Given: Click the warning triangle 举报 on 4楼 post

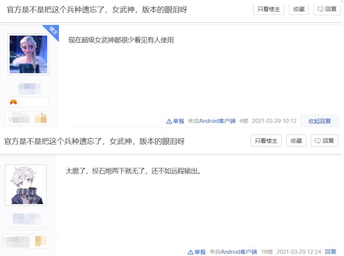Looking at the screenshot, I should [x=175, y=121].
